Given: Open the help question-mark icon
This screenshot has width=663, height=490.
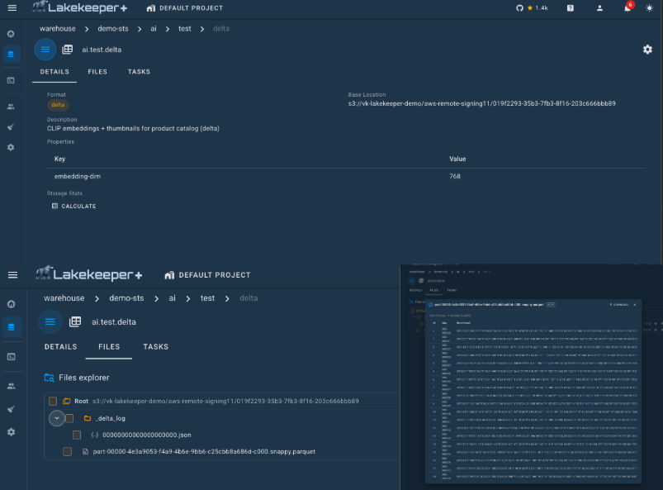Looking at the screenshot, I should [571, 8].
